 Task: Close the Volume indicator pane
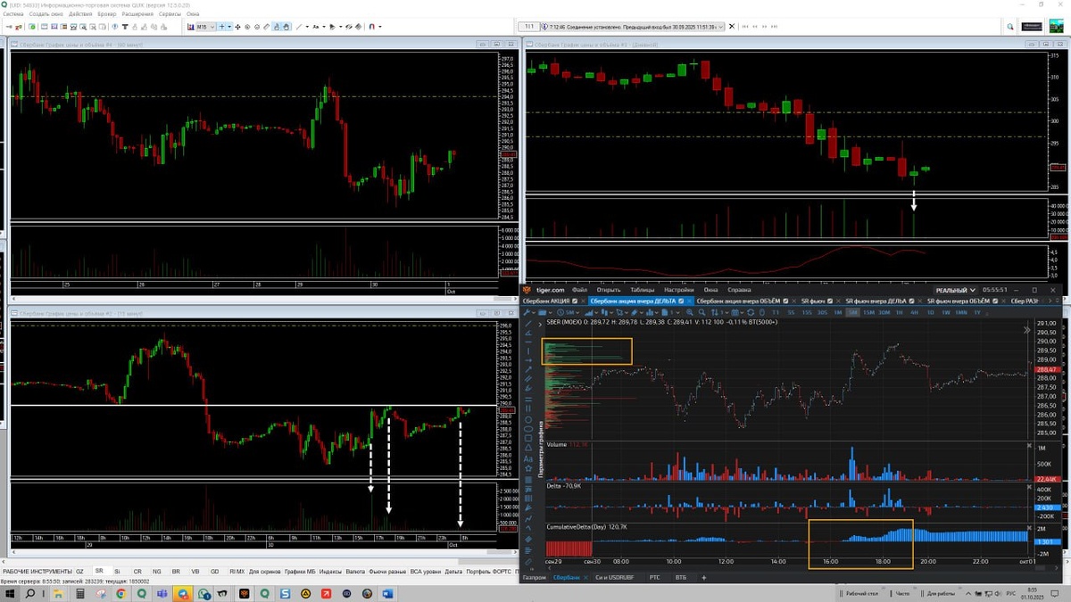pyautogui.click(x=1029, y=445)
